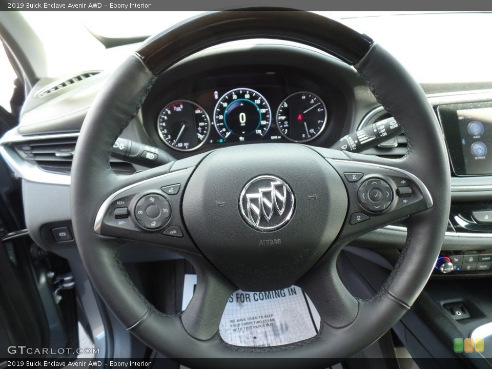The height and width of the screenshot is (369, 492).
Task: Tap the fuel and temperature gauge on the right
Action: click(302, 116)
